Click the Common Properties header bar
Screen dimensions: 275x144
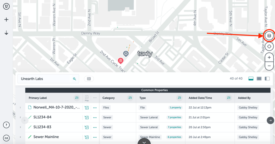(x=147, y=90)
